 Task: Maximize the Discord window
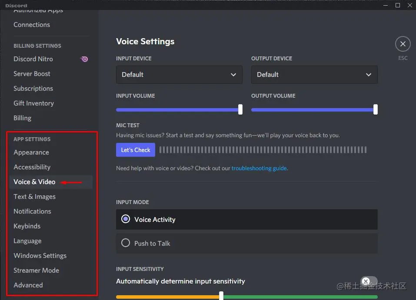(397, 5)
